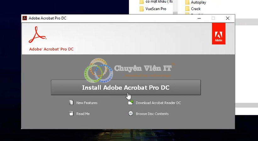258x141 pixels.
Task: Click the VueScan Pro folder icon
Action: (x=142, y=9)
